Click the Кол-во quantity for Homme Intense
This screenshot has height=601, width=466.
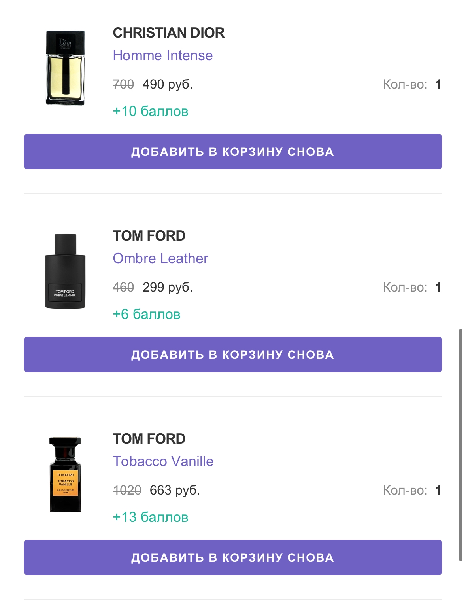[411, 84]
